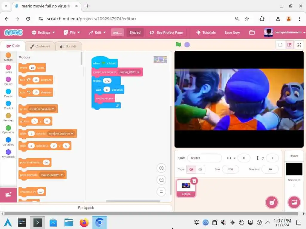Screen dimensions: 306x229
Task: Open browser tab list chevron
Action: tap(6, 6)
